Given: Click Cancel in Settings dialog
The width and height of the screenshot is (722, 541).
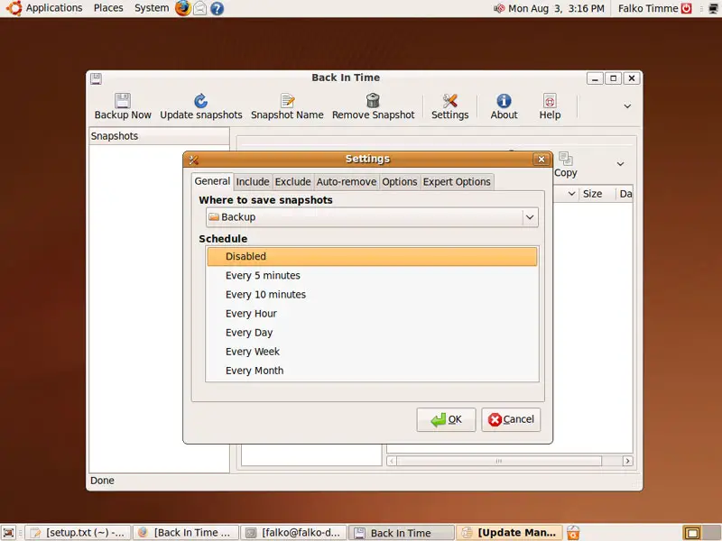Looking at the screenshot, I should tap(511, 419).
